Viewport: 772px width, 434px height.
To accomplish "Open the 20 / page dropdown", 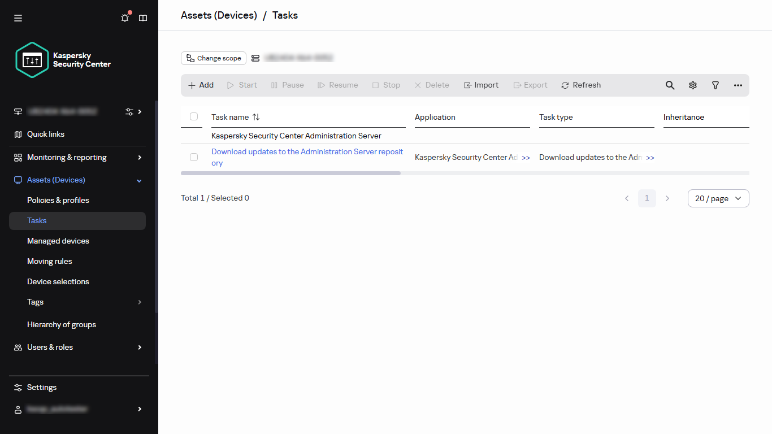I will (x=718, y=198).
